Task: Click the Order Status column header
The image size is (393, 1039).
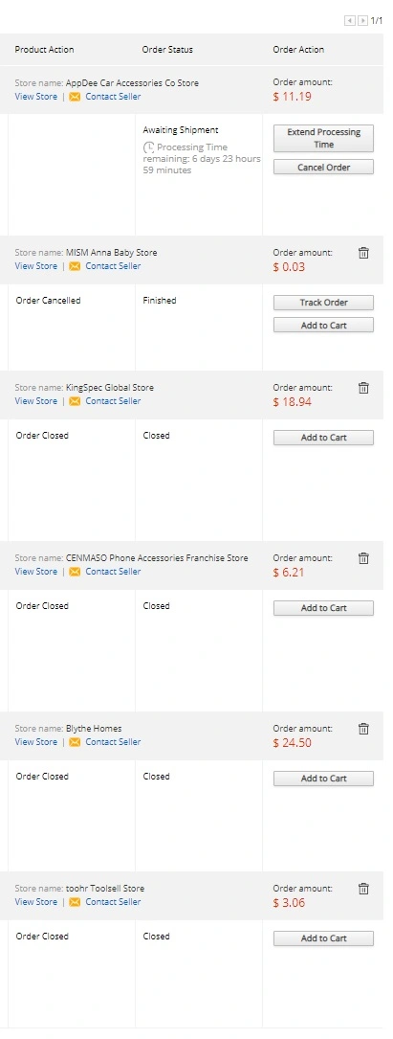Action: (167, 50)
